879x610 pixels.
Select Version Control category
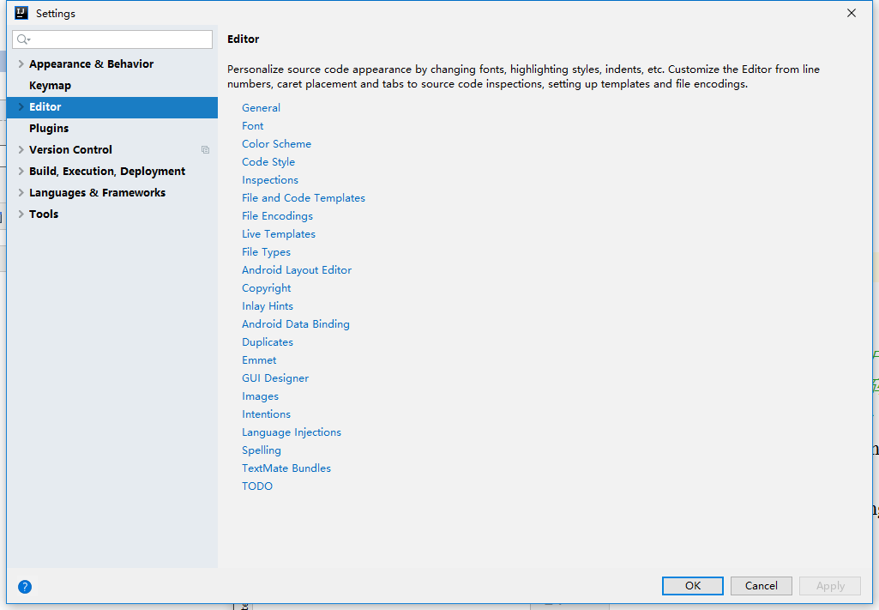pos(70,149)
